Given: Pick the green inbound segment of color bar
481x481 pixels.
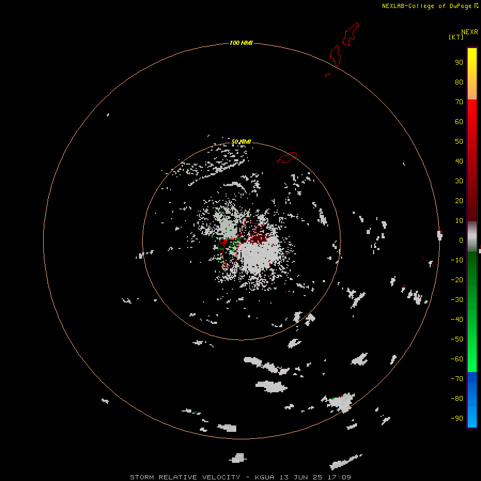Looking at the screenshot, I should (x=472, y=312).
